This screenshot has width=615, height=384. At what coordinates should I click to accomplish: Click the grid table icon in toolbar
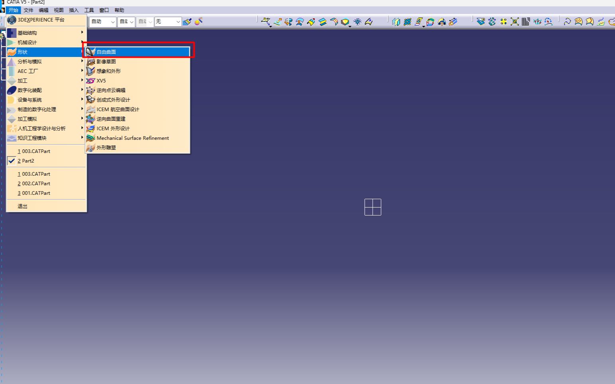click(526, 22)
